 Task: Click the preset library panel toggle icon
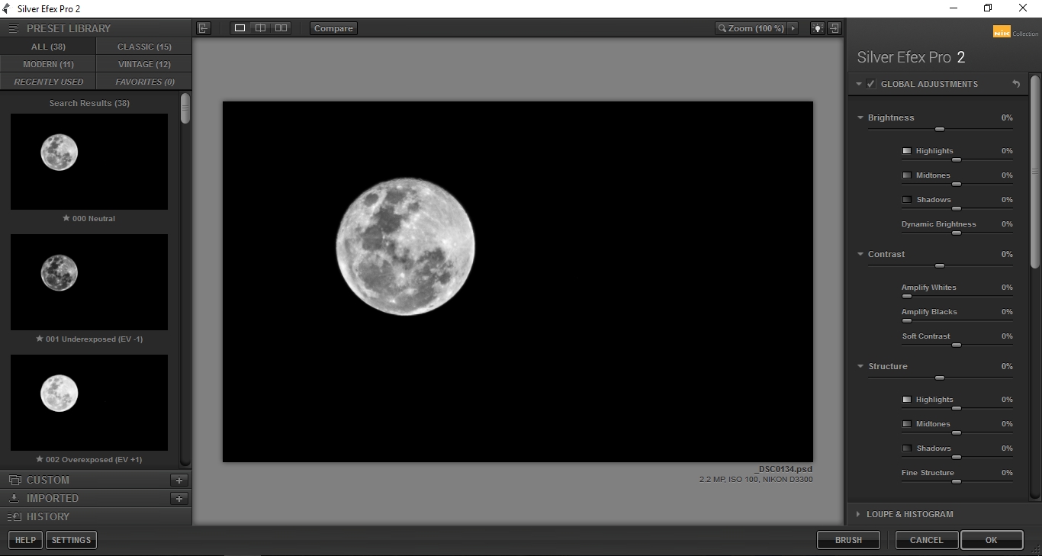tap(13, 27)
